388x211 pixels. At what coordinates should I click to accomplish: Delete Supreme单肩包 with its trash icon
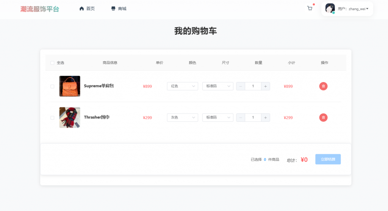click(x=323, y=86)
